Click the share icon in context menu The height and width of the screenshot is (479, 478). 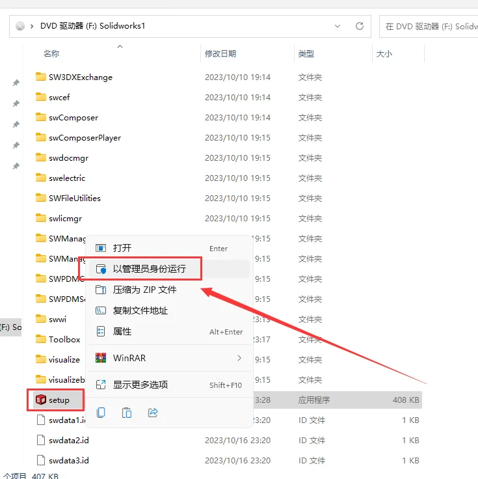pos(153,413)
